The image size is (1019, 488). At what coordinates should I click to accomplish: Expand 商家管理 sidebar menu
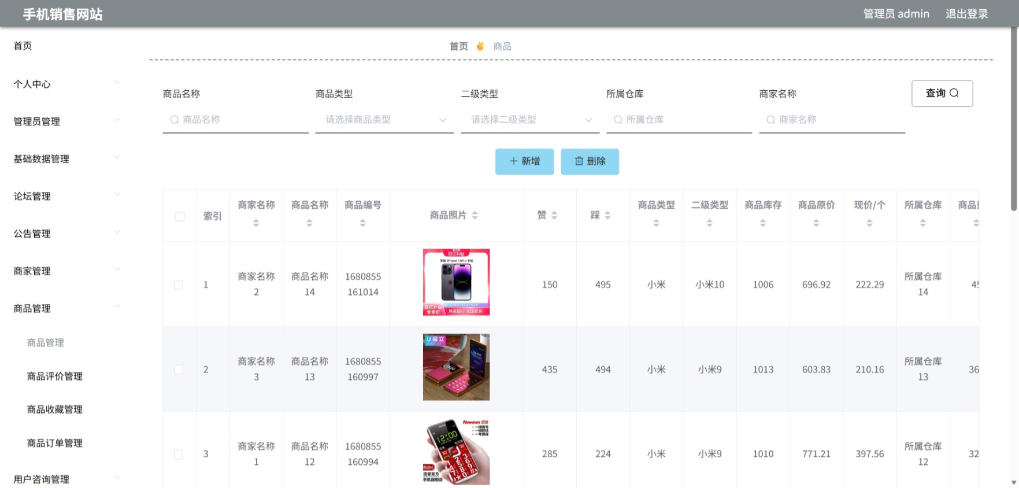[67, 271]
